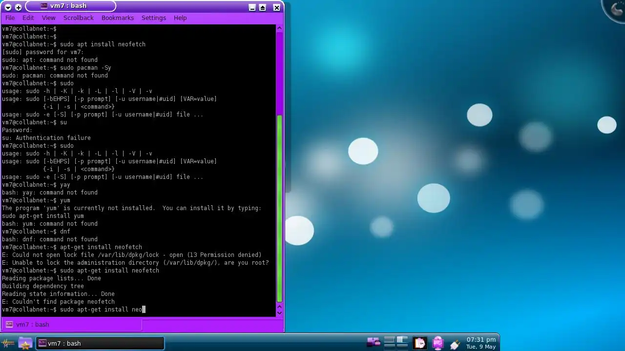625x351 pixels.
Task: Minimize the vm7 : bash Konsole window
Action: (252, 7)
